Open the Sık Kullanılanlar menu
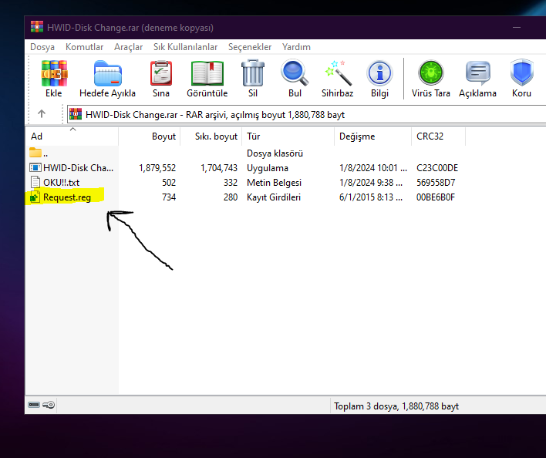This screenshot has height=458, width=546. pos(185,47)
